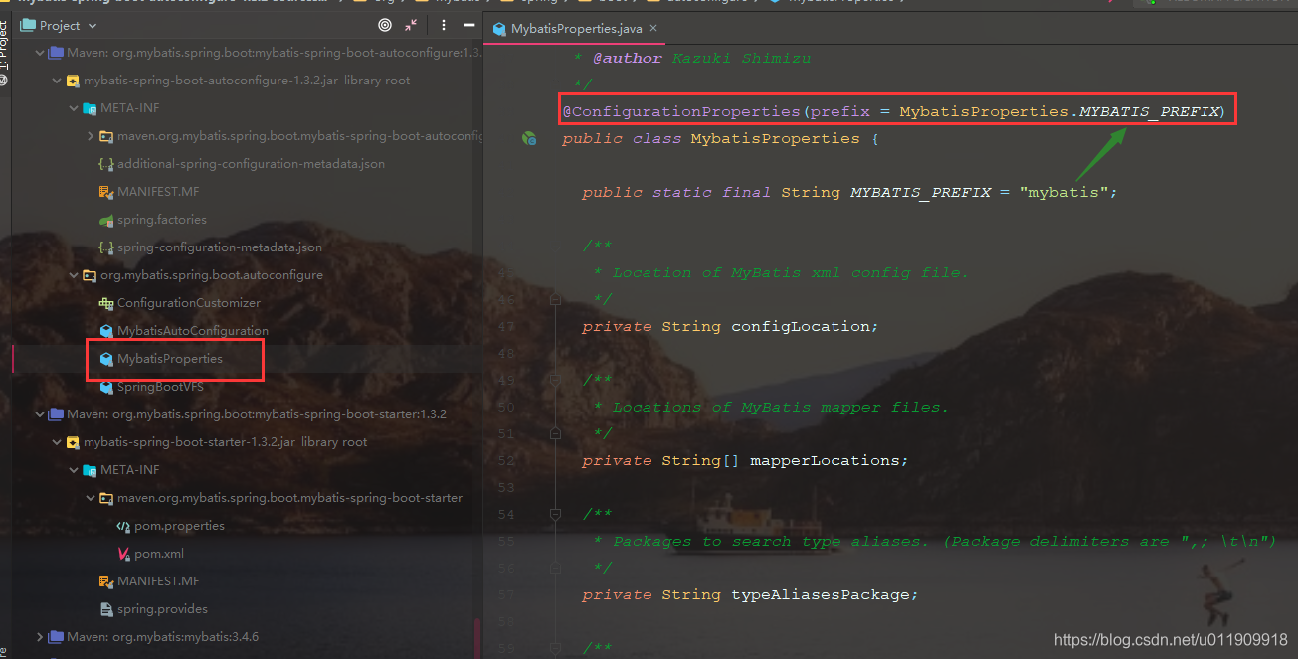Select MybatisAutoConfiguration class

click(x=193, y=330)
